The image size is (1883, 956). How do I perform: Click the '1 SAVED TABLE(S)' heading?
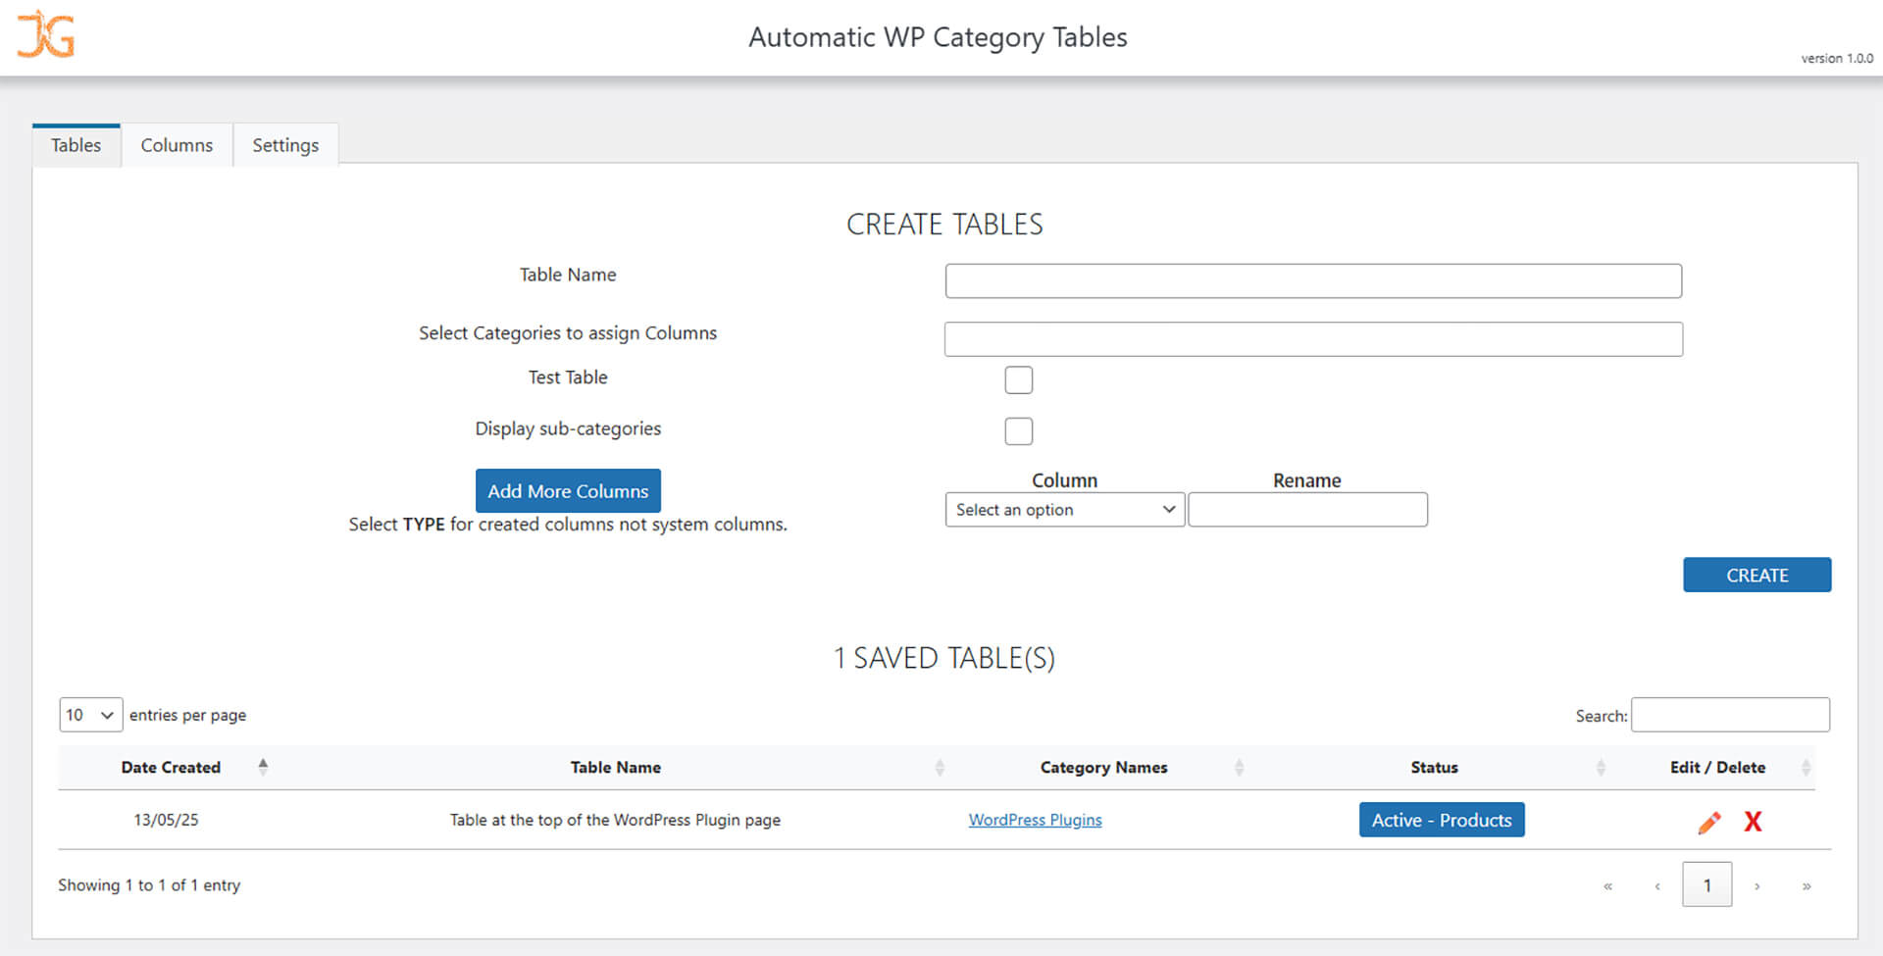point(944,658)
